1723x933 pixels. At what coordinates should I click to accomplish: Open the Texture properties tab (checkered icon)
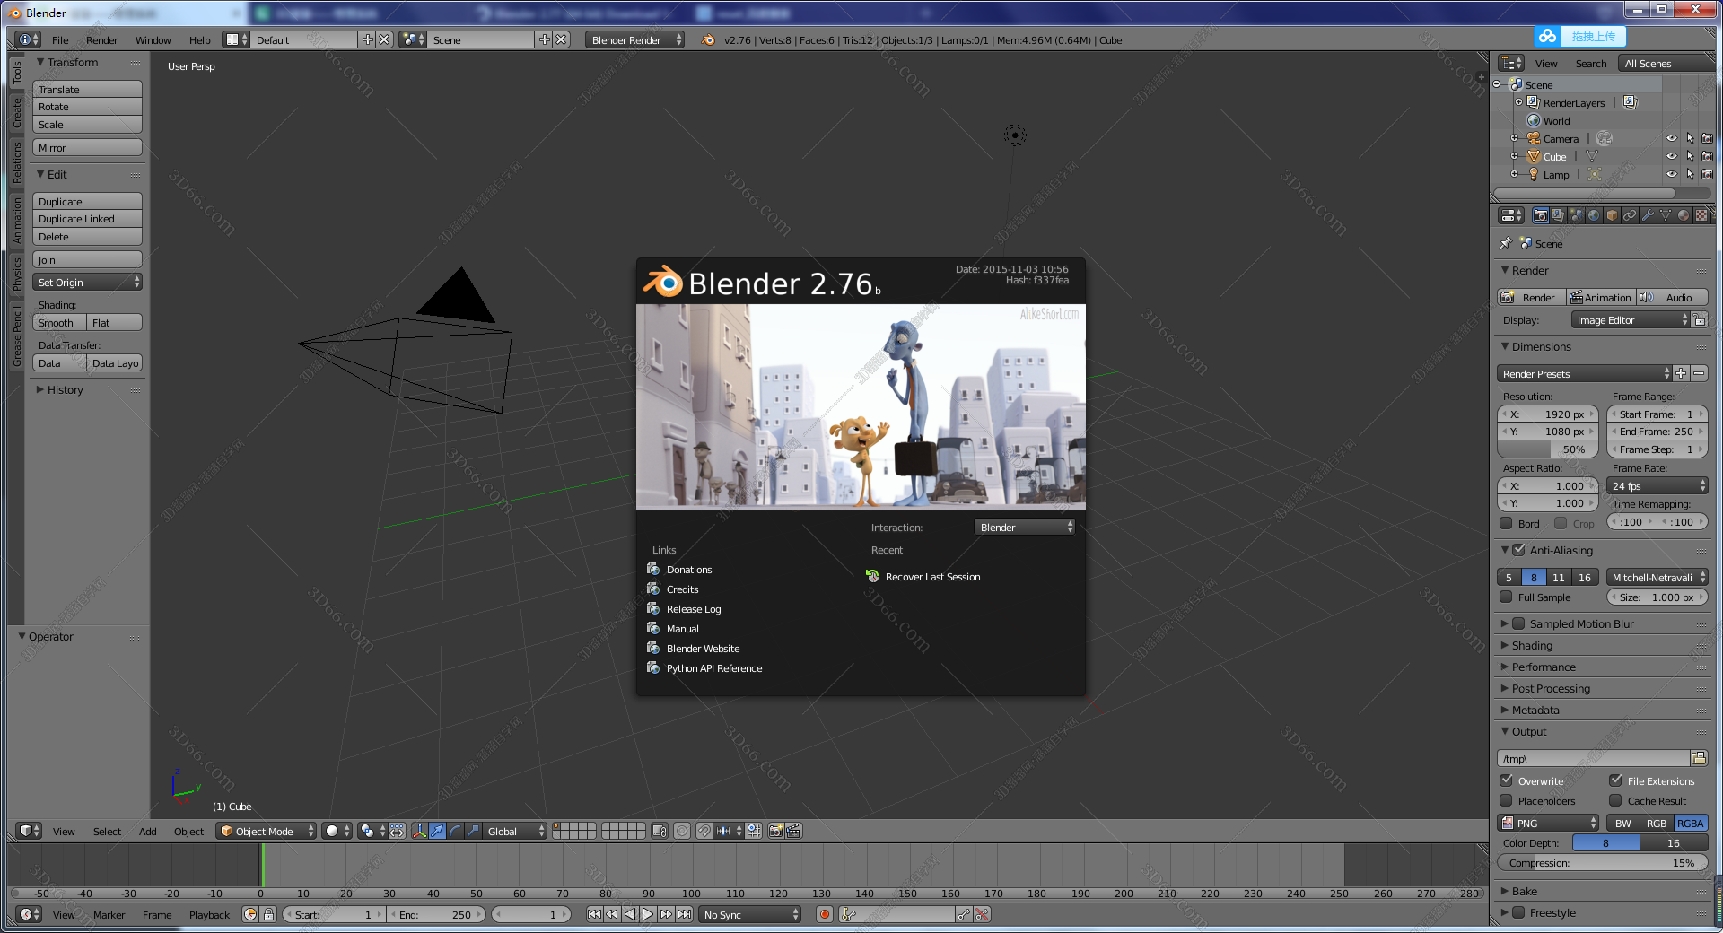[x=1701, y=215]
